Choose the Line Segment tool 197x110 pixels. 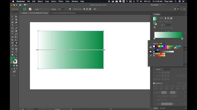pos(16,25)
